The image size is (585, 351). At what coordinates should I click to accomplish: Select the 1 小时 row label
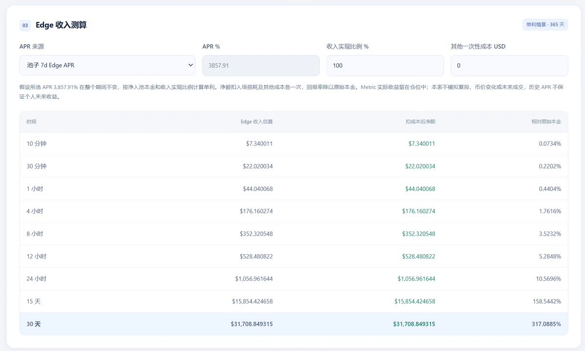[35, 188]
